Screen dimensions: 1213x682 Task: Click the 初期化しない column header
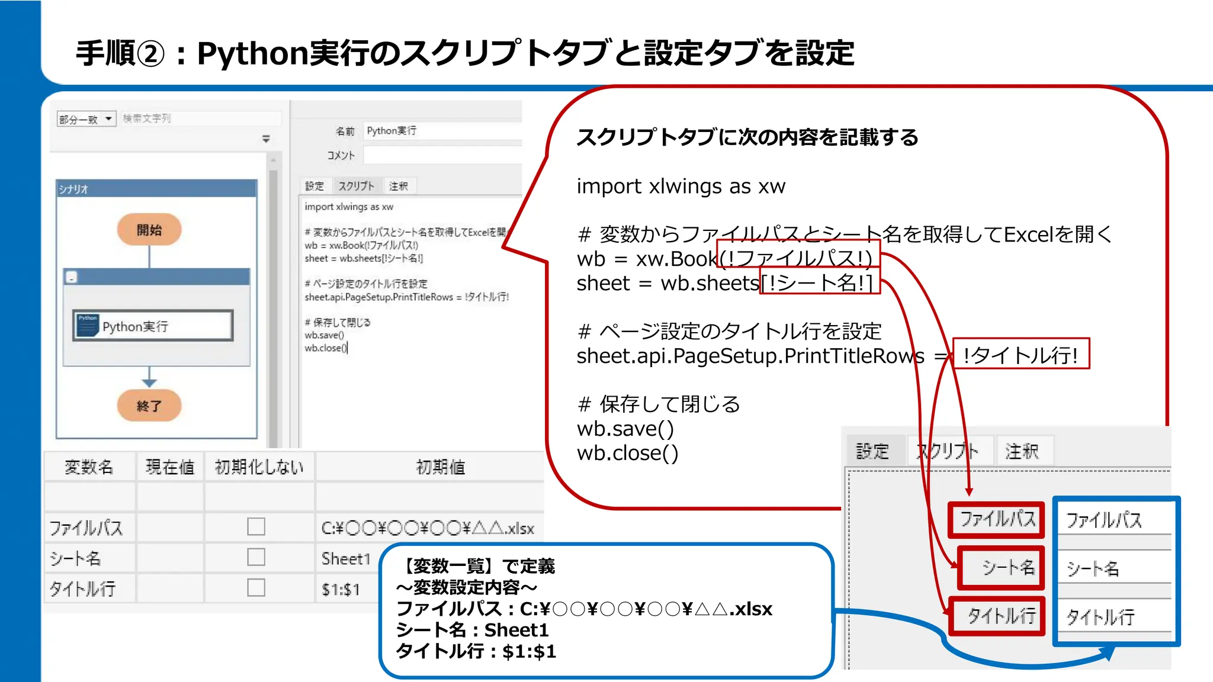[259, 467]
